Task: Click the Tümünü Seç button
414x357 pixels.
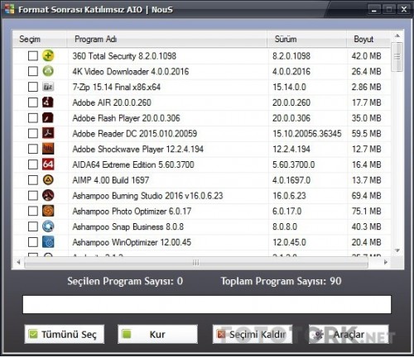Action: tap(65, 334)
